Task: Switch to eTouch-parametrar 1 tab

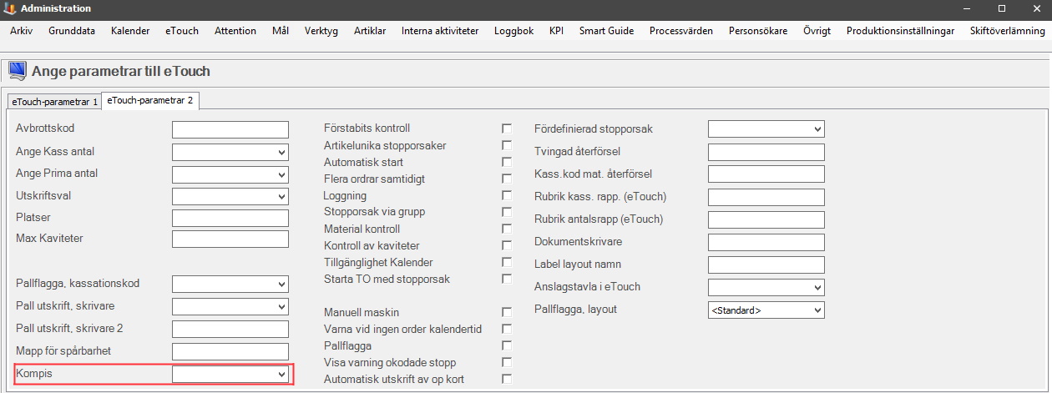Action: [x=54, y=102]
